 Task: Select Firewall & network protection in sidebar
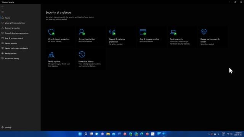[20, 33]
